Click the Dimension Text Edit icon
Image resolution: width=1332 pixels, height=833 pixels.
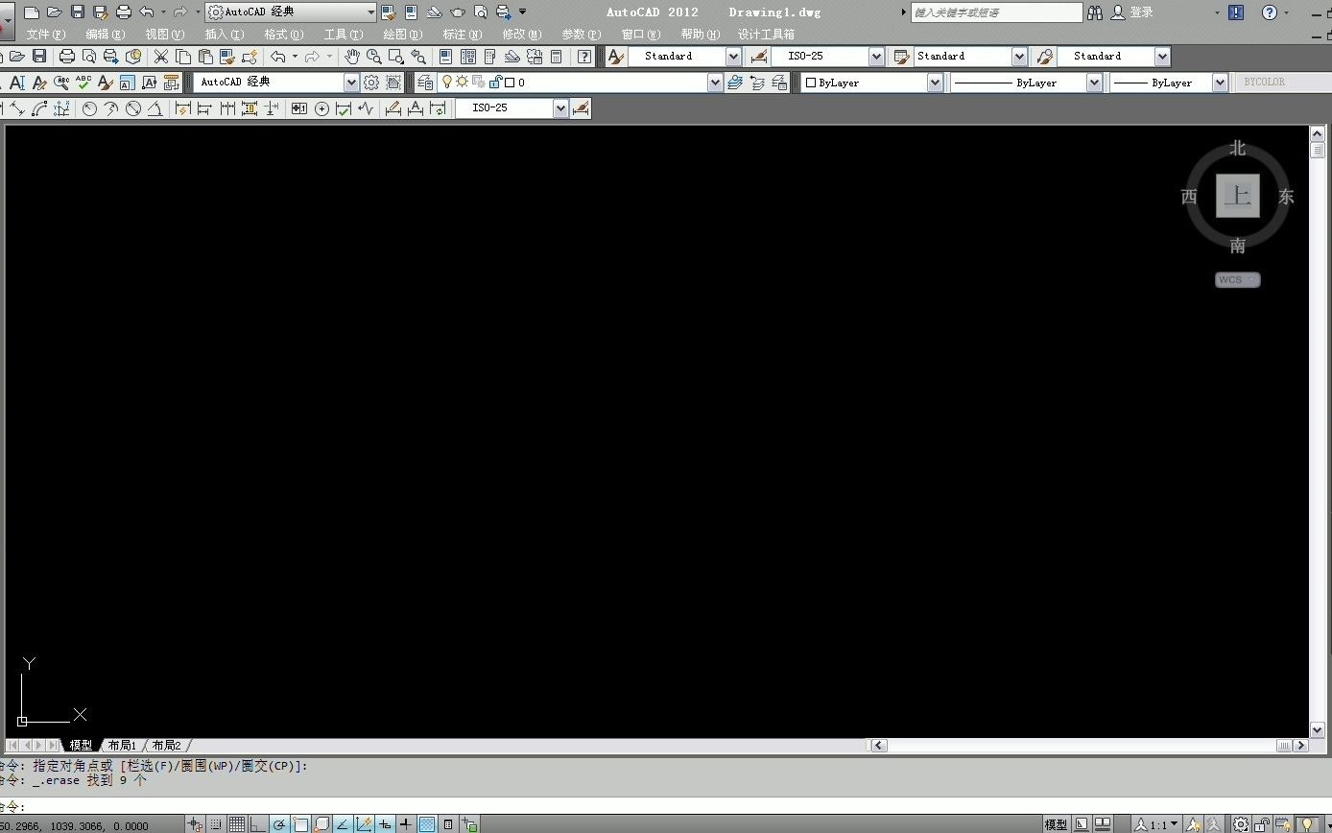[x=416, y=108]
